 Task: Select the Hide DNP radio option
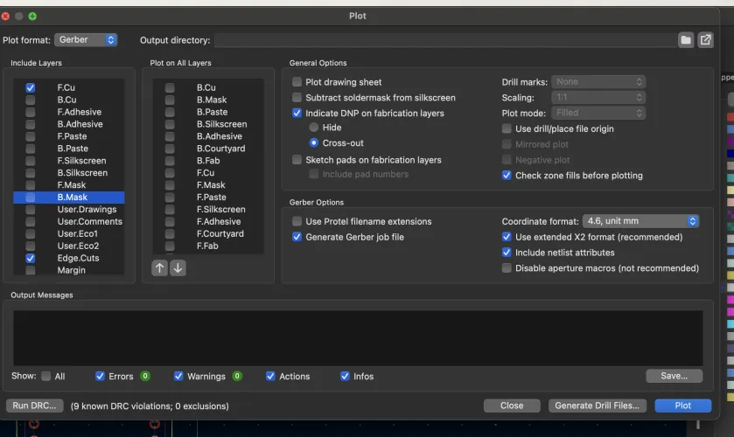point(314,128)
